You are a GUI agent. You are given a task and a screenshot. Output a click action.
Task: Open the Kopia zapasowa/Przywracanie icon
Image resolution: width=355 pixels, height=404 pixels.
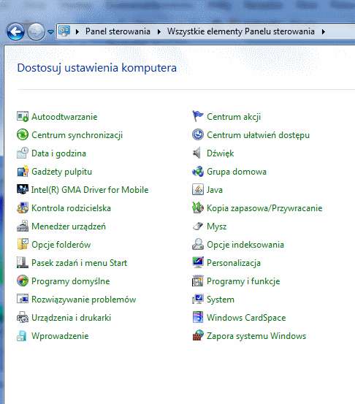click(x=198, y=208)
